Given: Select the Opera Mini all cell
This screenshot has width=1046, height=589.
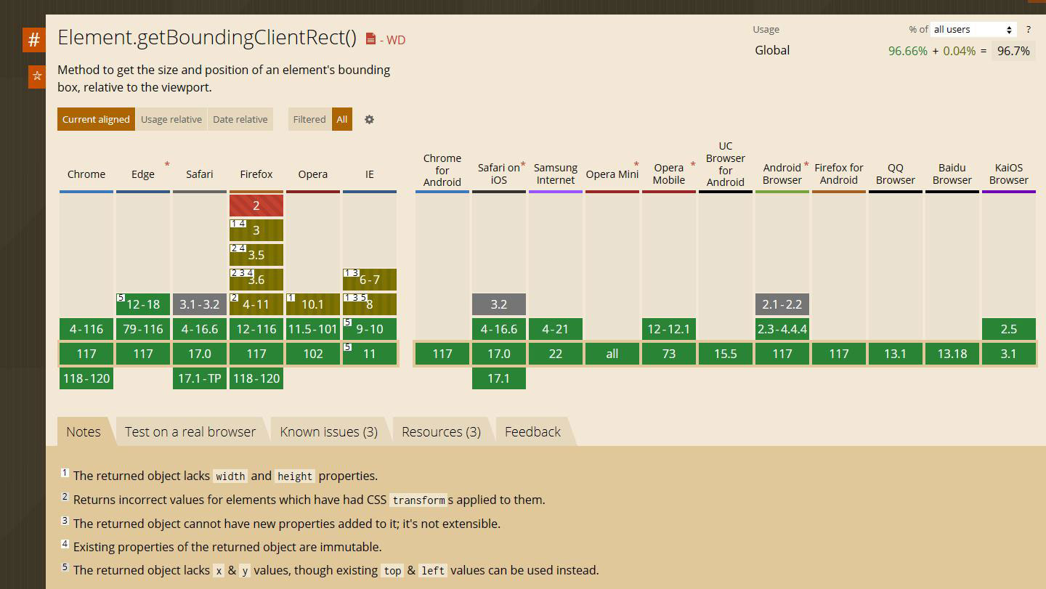Looking at the screenshot, I should click(612, 354).
